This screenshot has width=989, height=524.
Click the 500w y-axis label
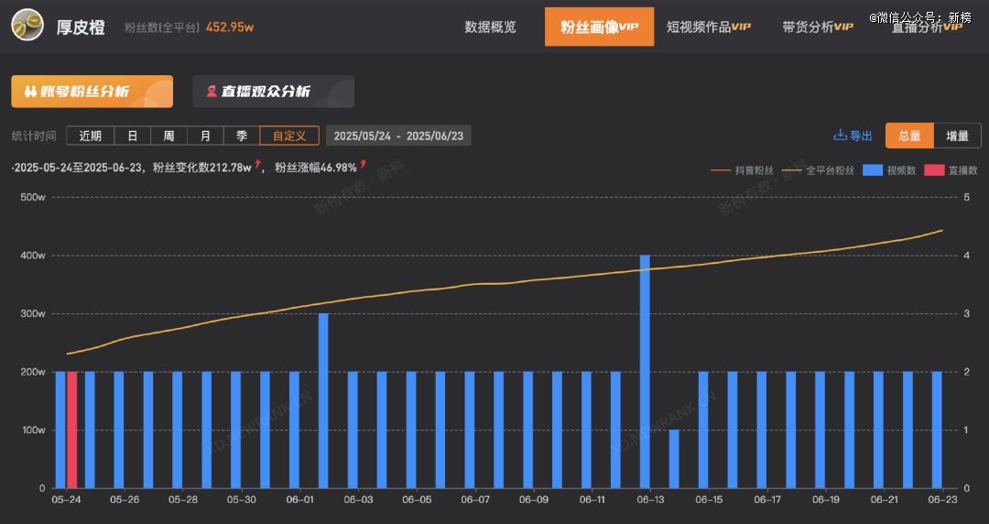coord(33,198)
